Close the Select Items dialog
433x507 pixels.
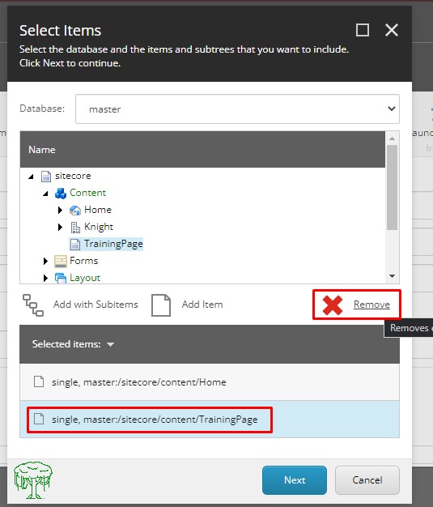(392, 30)
